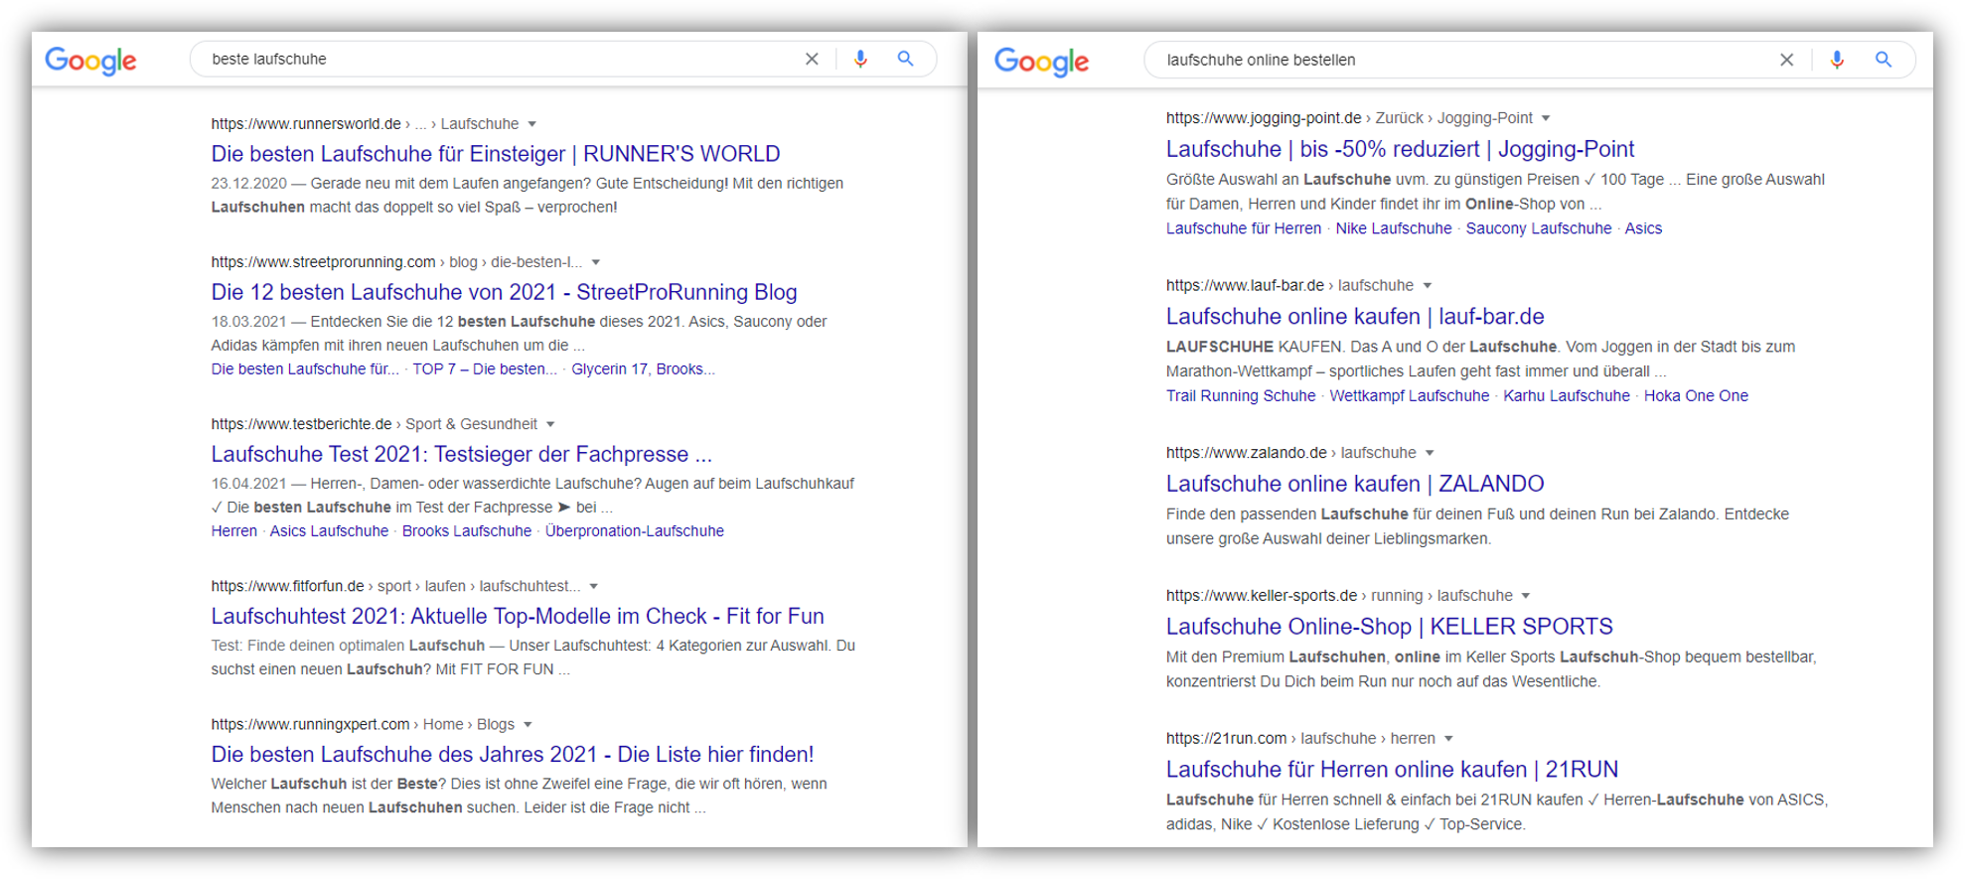This screenshot has height=879, width=1965.
Task: Open 'Nike Laufschuhe' sitelink
Action: pyautogui.click(x=1394, y=228)
